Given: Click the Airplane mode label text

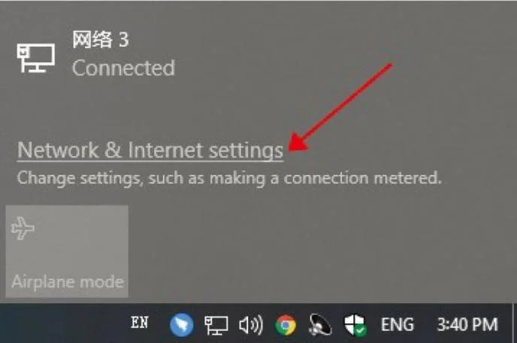Looking at the screenshot, I should (68, 282).
